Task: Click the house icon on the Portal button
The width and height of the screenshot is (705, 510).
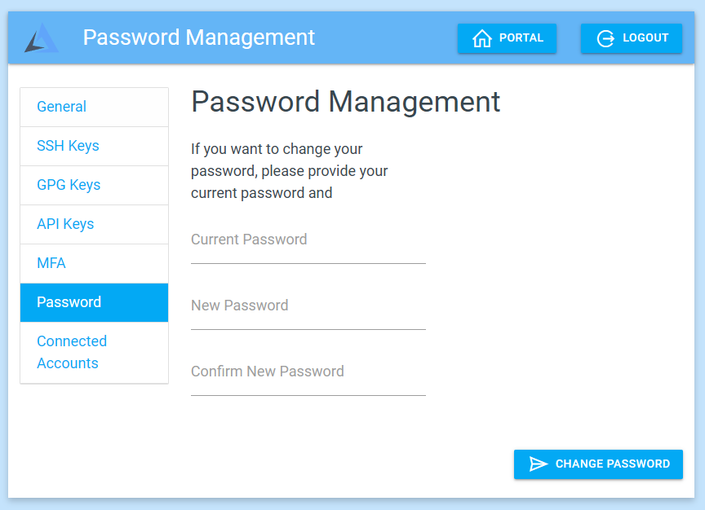Action: (482, 38)
